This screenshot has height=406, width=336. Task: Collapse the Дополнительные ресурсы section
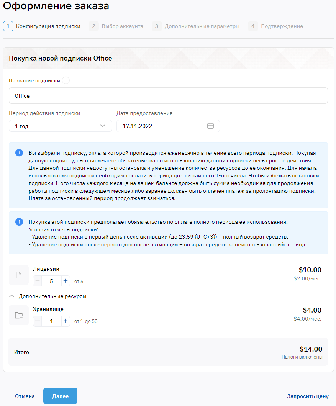(48, 296)
